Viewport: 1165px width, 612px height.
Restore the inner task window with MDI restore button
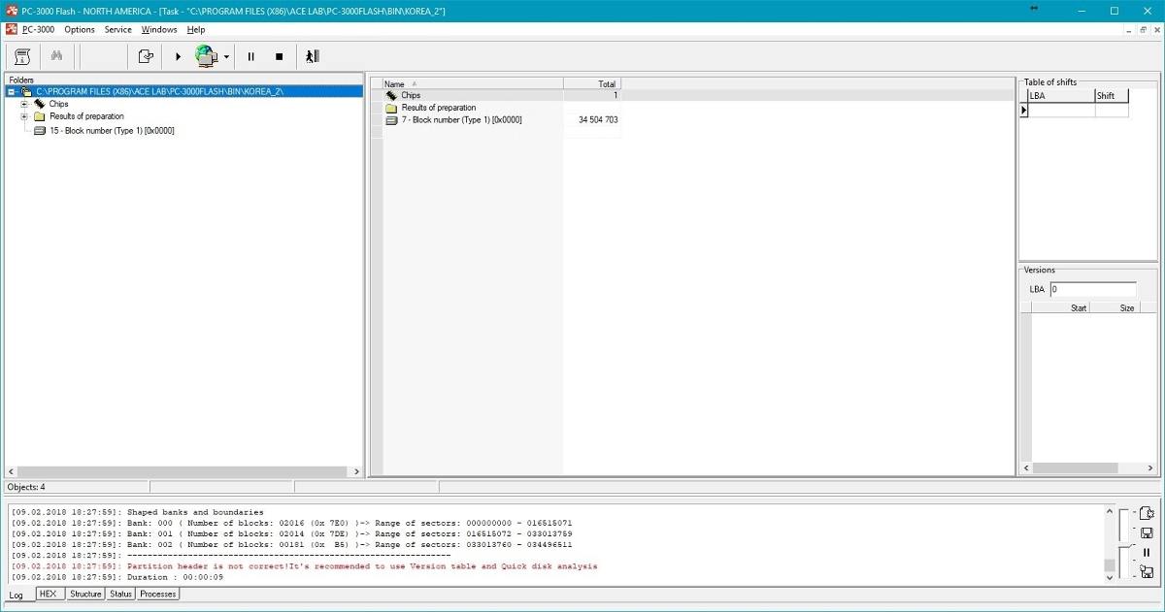(x=1144, y=30)
